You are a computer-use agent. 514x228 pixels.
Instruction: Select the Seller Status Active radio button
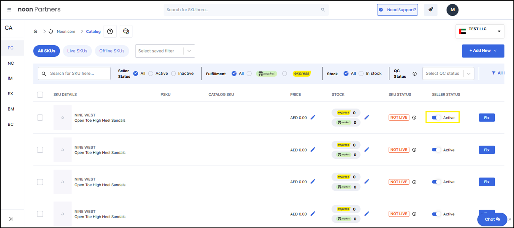point(151,74)
